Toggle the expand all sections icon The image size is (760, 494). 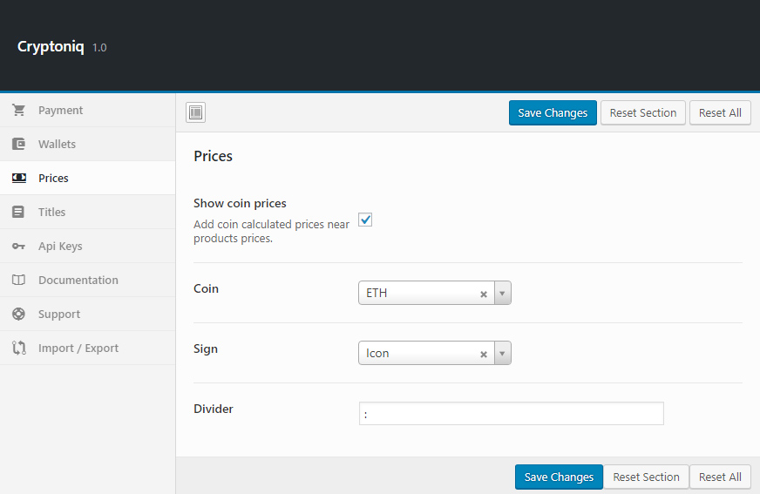[x=195, y=112]
